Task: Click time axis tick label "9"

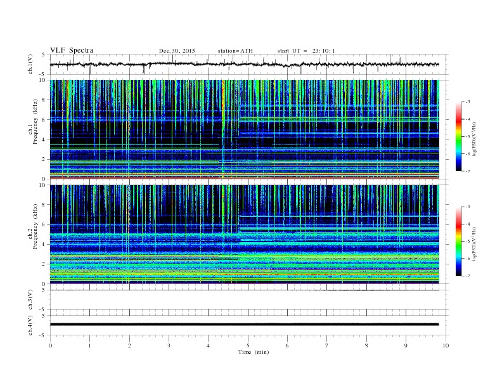Action: click(x=406, y=346)
